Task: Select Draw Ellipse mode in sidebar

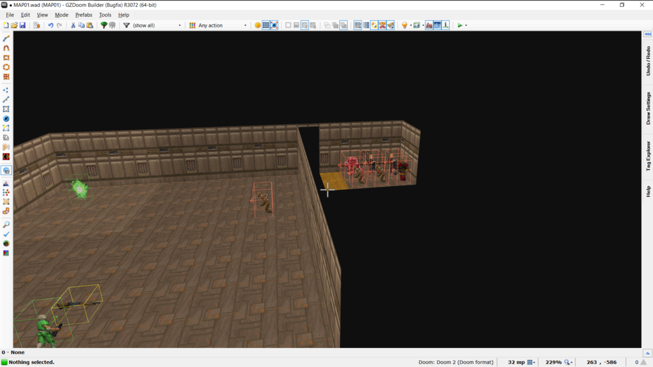Action: (x=6, y=67)
